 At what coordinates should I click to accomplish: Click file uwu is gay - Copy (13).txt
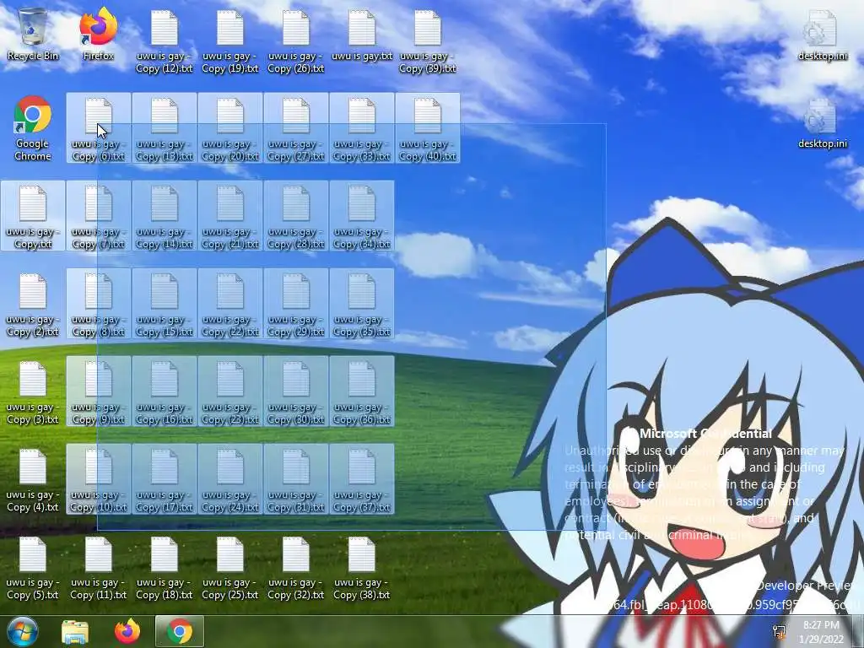click(x=165, y=128)
